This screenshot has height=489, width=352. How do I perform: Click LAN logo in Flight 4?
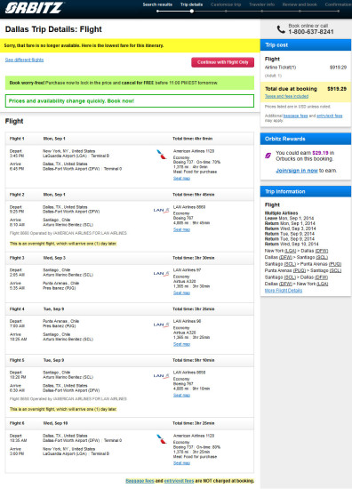161,325
